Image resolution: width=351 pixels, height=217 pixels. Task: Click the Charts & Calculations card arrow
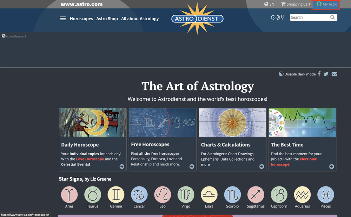click(262, 167)
